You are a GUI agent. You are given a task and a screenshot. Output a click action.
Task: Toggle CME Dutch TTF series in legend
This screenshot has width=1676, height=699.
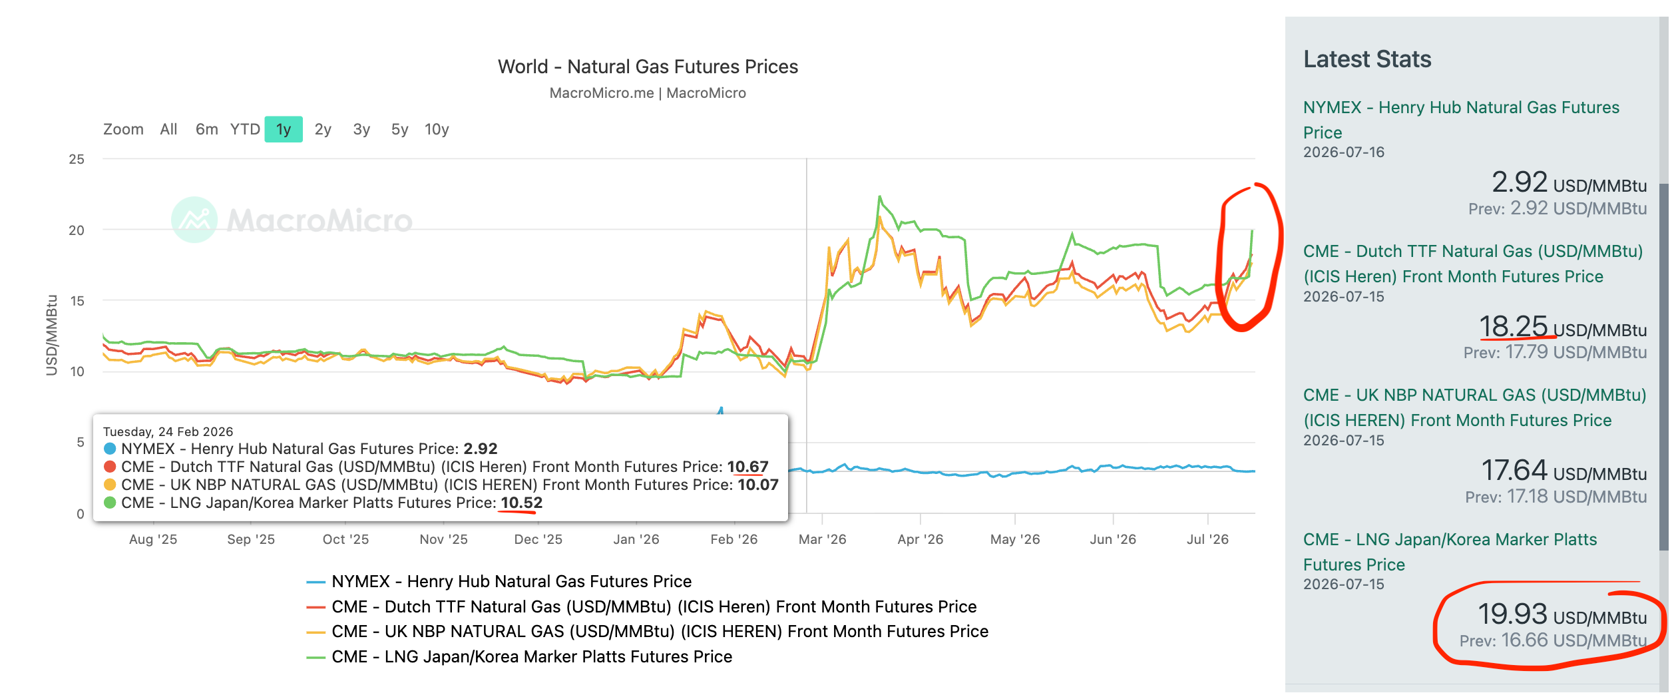pyautogui.click(x=654, y=607)
